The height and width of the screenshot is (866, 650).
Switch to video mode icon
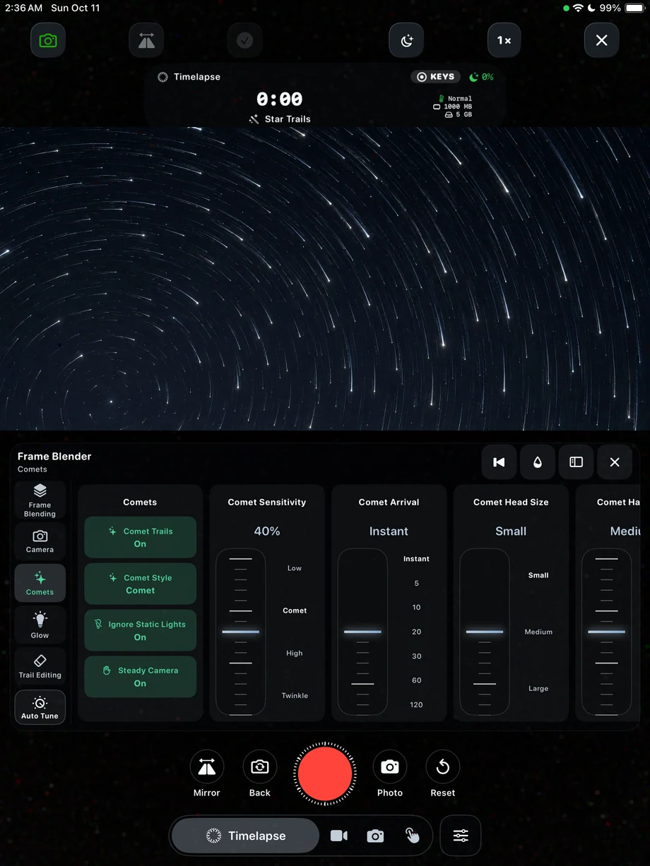[x=339, y=836]
